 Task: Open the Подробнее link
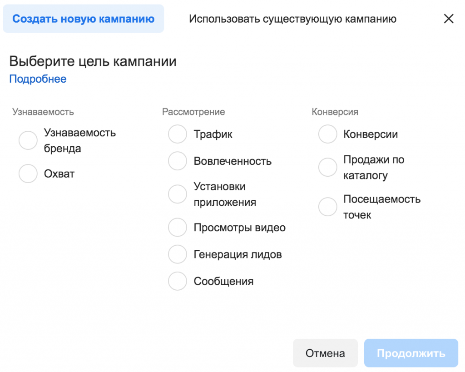[x=38, y=79]
